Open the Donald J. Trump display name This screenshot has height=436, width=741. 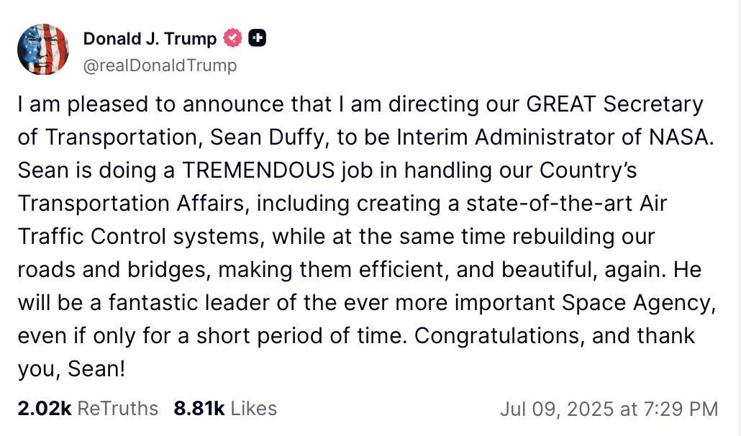tap(150, 38)
